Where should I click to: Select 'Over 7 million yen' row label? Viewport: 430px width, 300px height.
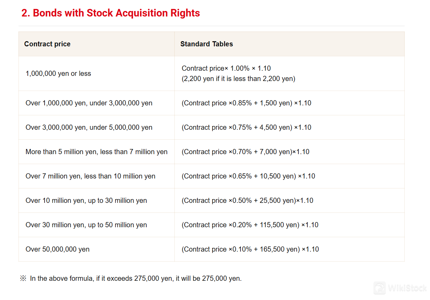[90, 176]
